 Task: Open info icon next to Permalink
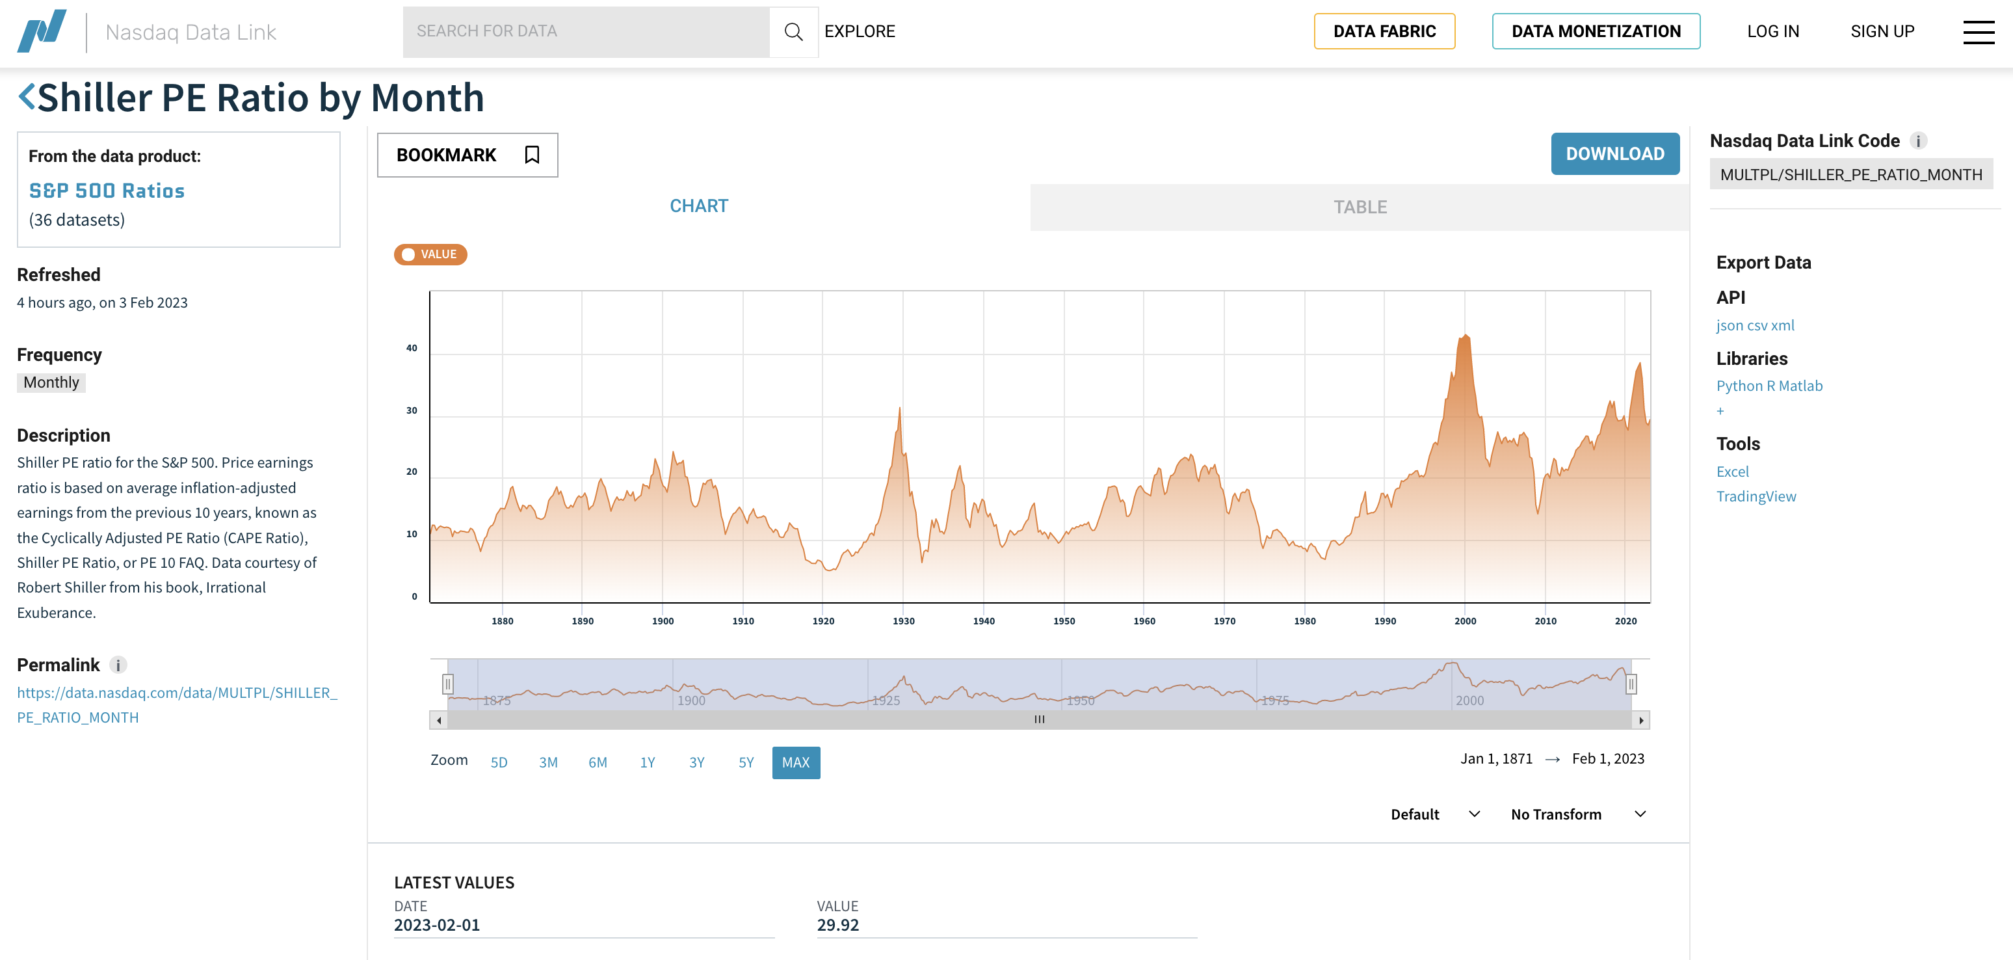(x=118, y=665)
